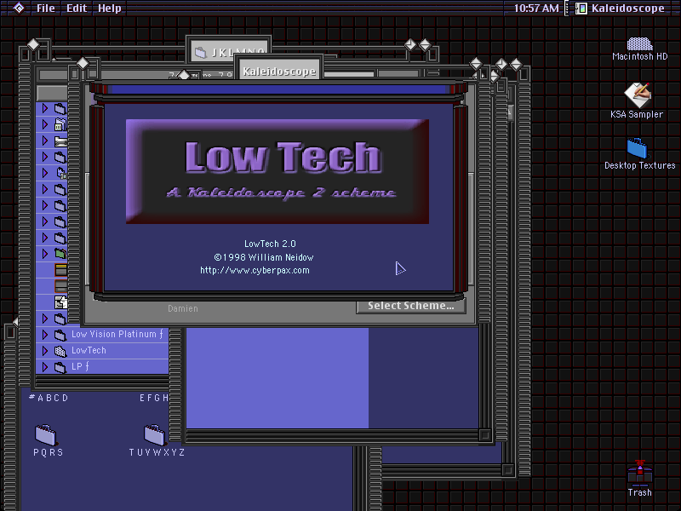Expand the LowTech list row

pyautogui.click(x=45, y=351)
